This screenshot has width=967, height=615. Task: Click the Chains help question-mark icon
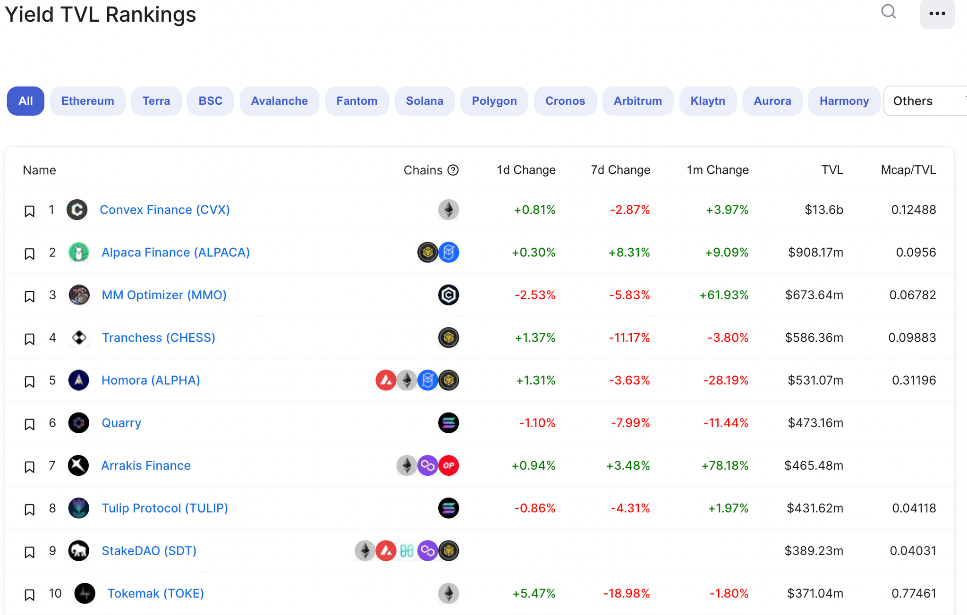tap(453, 170)
